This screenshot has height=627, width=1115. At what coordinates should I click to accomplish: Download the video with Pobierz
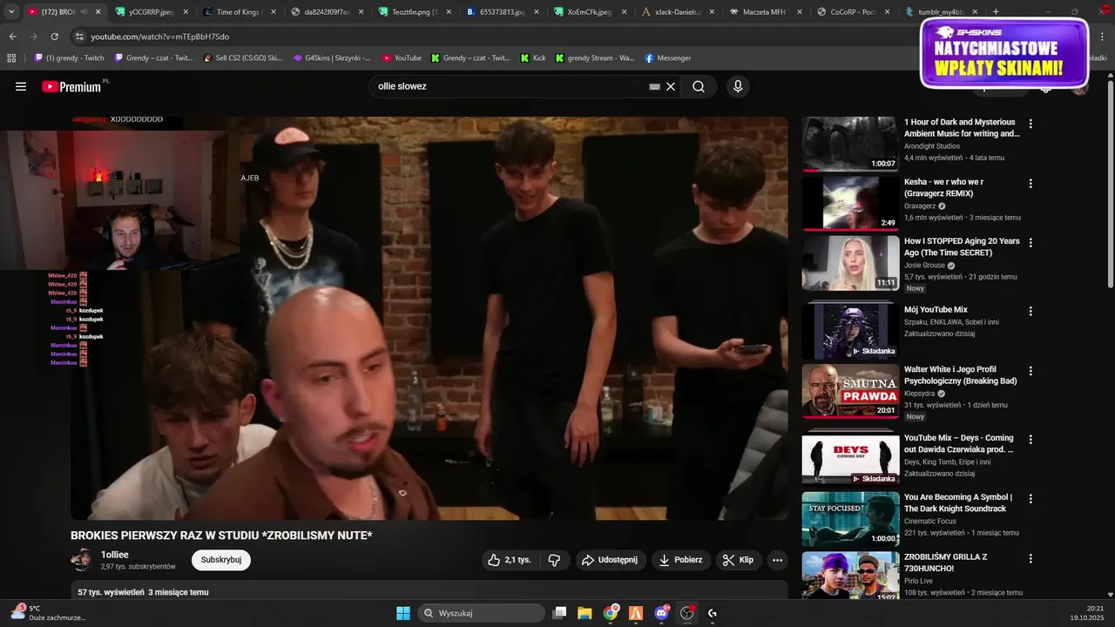click(680, 560)
